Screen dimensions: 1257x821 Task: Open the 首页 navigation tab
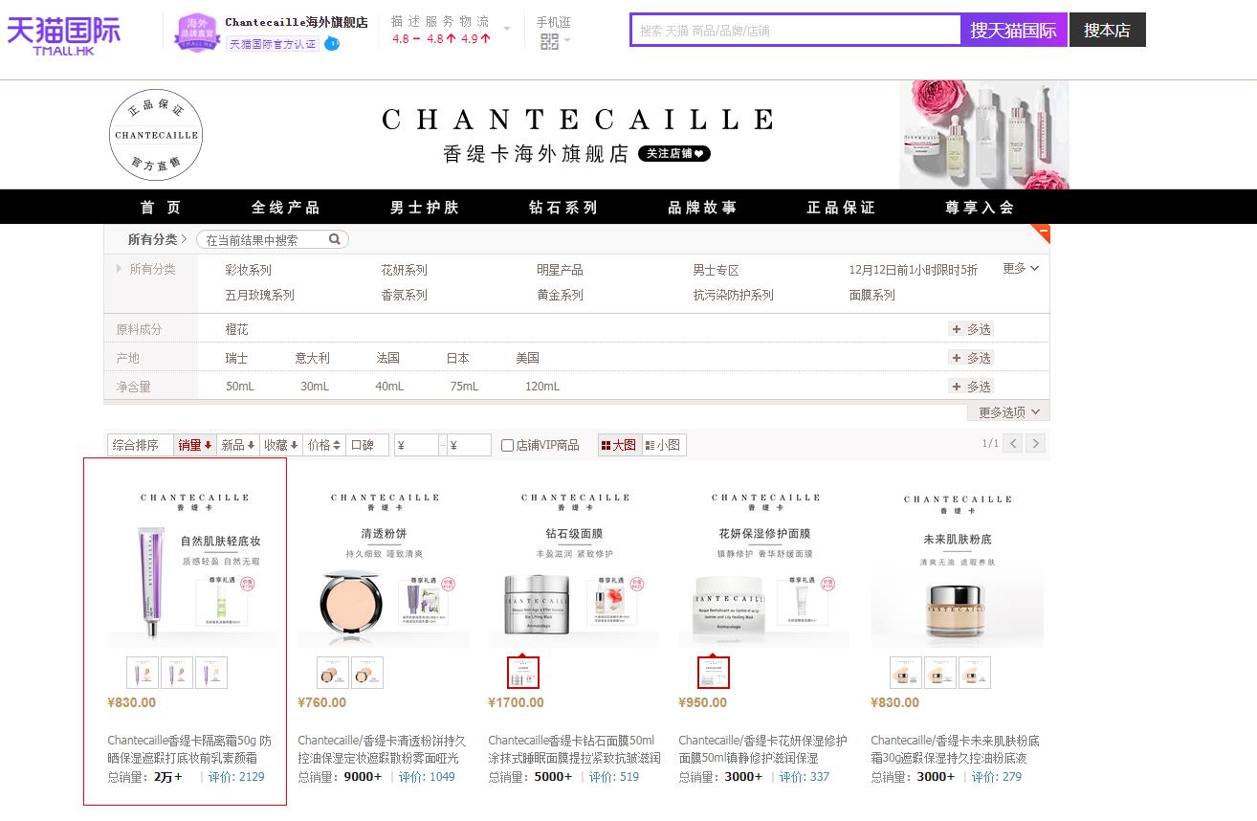(161, 208)
